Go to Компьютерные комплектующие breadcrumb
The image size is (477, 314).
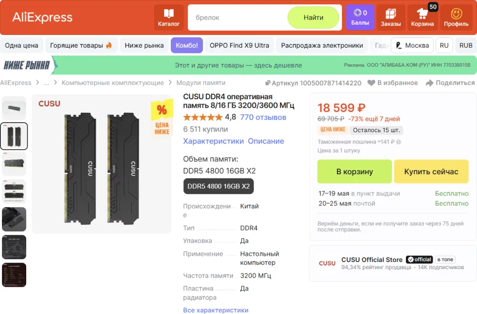click(x=113, y=83)
